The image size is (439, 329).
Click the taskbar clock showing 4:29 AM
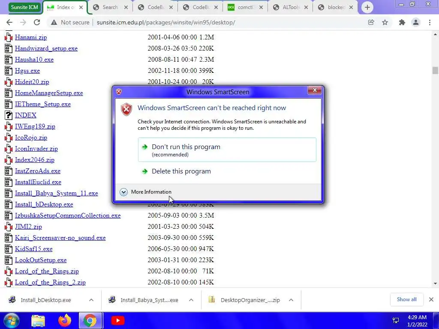tap(417, 320)
